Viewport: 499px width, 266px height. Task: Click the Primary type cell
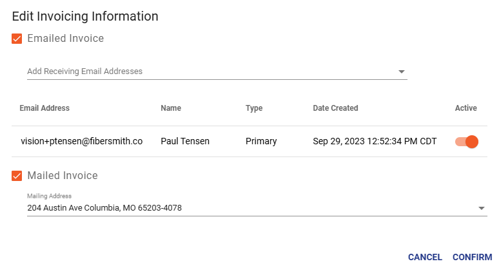coord(261,141)
